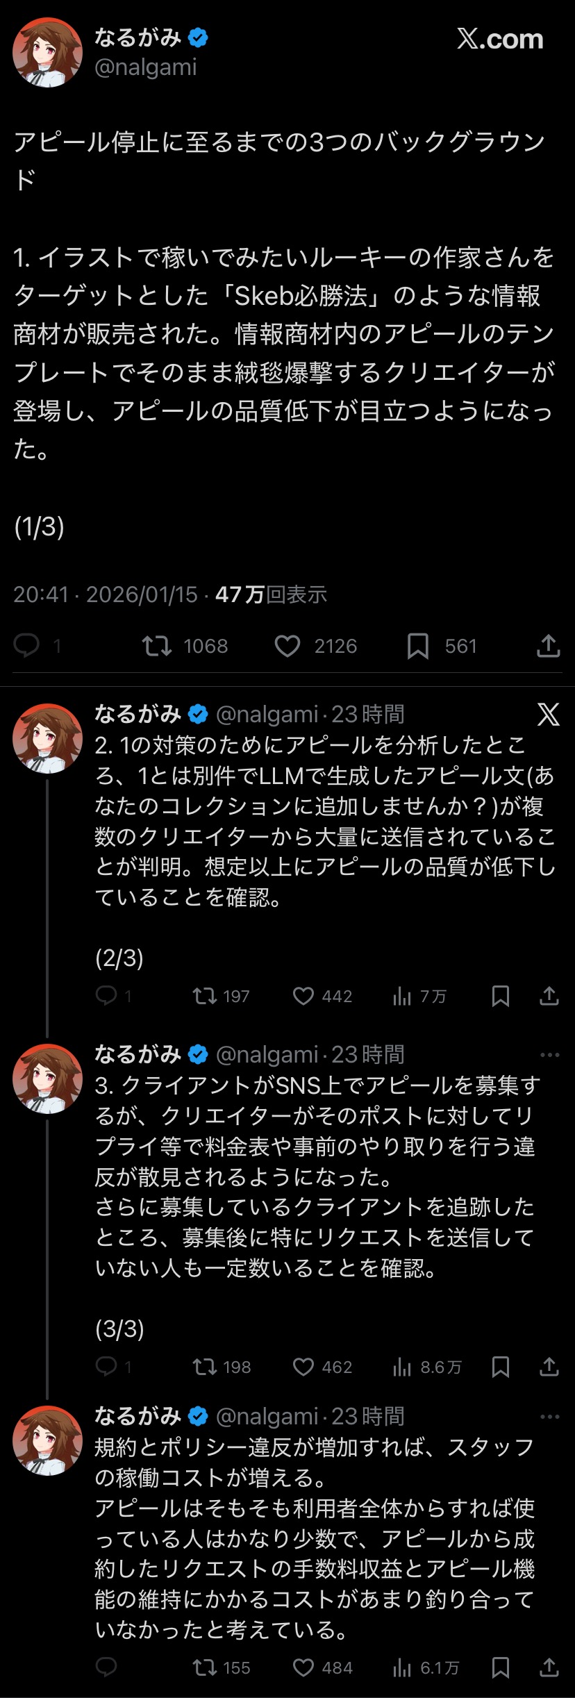575x1698 pixels.
Task: Share the (3/3) reply
Action: (549, 1367)
